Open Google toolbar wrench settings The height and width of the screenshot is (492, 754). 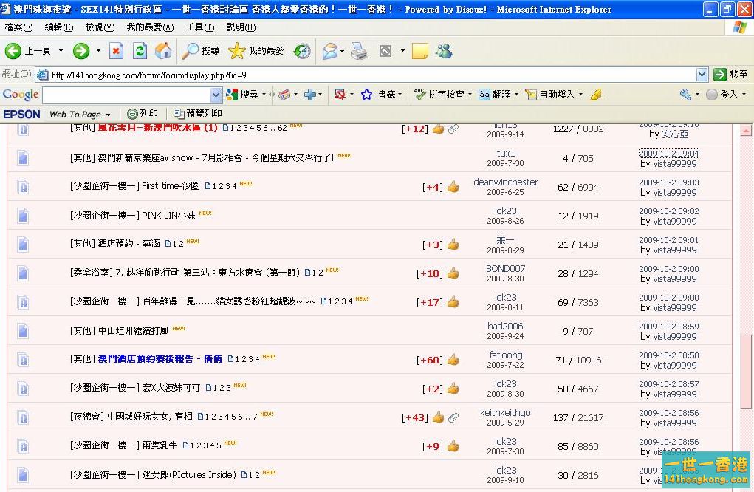click(x=685, y=95)
